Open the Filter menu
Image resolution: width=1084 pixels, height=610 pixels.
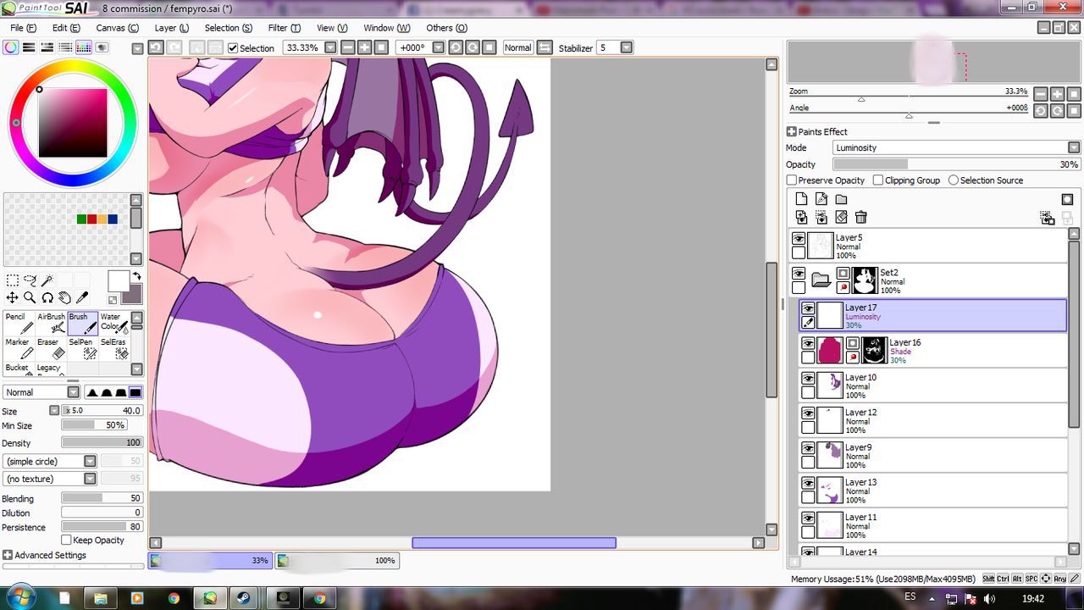(284, 28)
